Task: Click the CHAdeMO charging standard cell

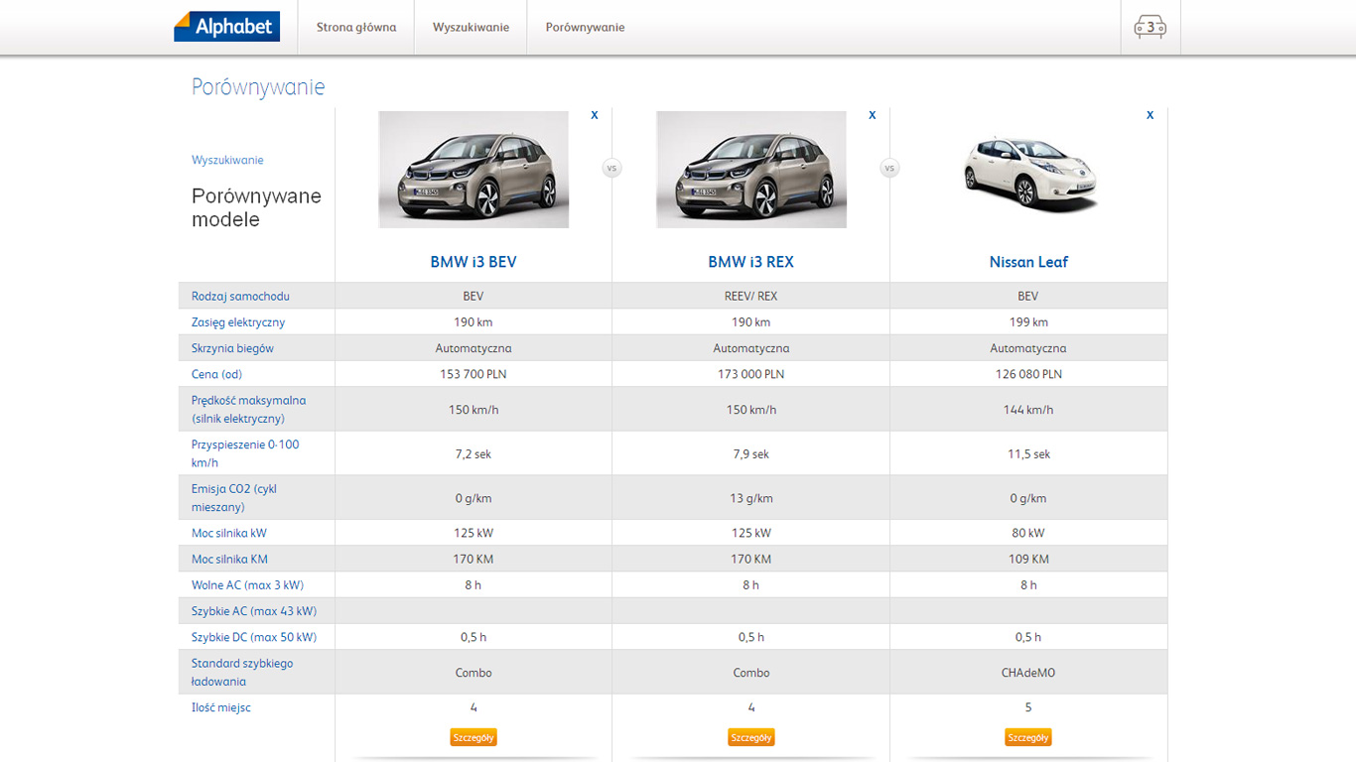Action: click(x=1028, y=673)
